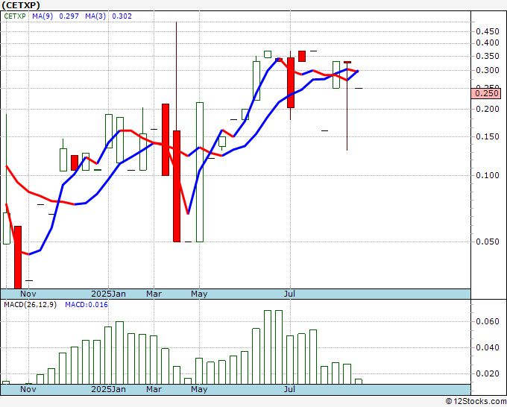This screenshot has height=407, width=507.
Task: Click 2025Jan on the price chart date axis
Action: [108, 294]
